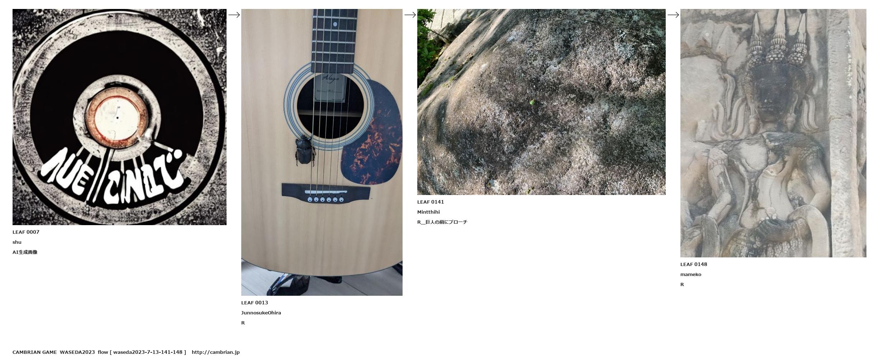Open the vinyl record AI image
Viewport: 879px width, 361px height.
pos(119,117)
